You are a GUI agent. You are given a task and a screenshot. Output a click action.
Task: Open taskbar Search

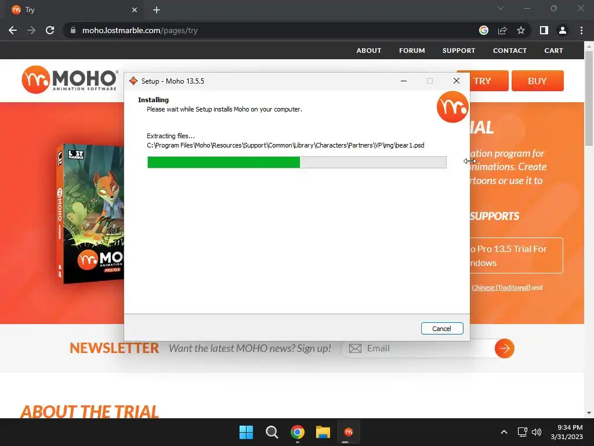coord(271,432)
